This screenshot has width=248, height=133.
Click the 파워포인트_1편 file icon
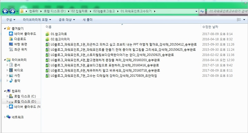48,44
